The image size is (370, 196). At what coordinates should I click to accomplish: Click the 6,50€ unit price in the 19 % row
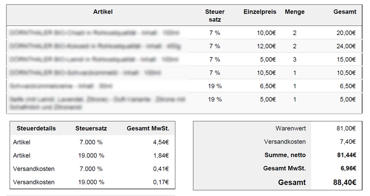click(x=268, y=86)
